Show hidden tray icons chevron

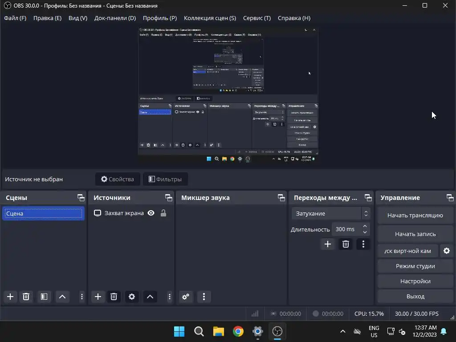[343, 331]
